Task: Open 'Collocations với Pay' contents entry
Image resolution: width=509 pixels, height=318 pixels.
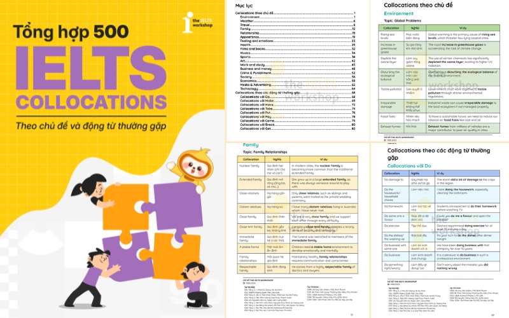Action: point(298,117)
